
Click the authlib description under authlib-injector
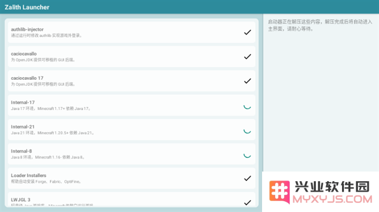click(47, 36)
